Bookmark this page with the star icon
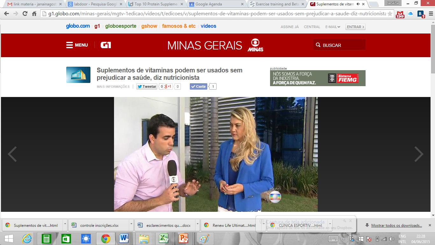This screenshot has height=245, width=435. click(x=390, y=14)
